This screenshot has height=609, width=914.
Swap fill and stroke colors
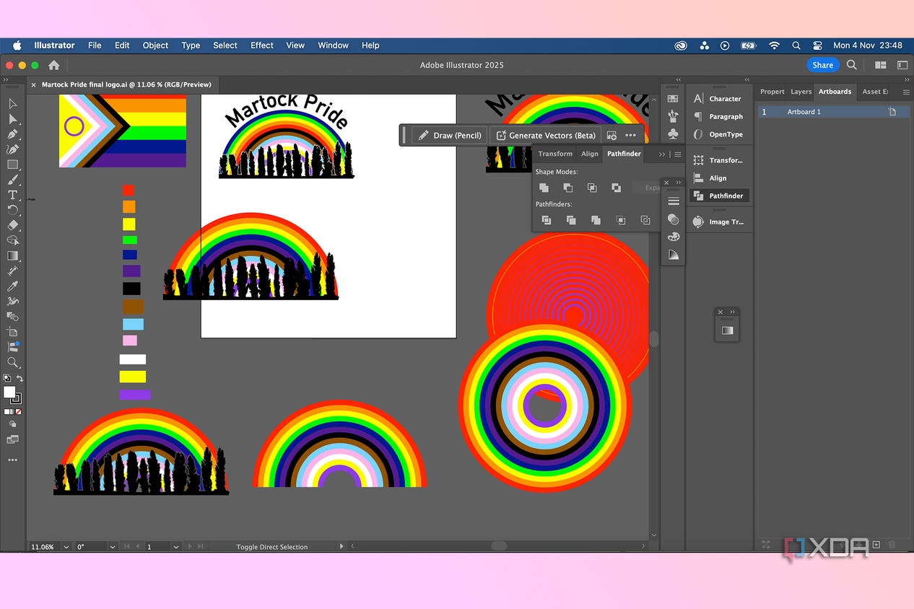coord(19,378)
